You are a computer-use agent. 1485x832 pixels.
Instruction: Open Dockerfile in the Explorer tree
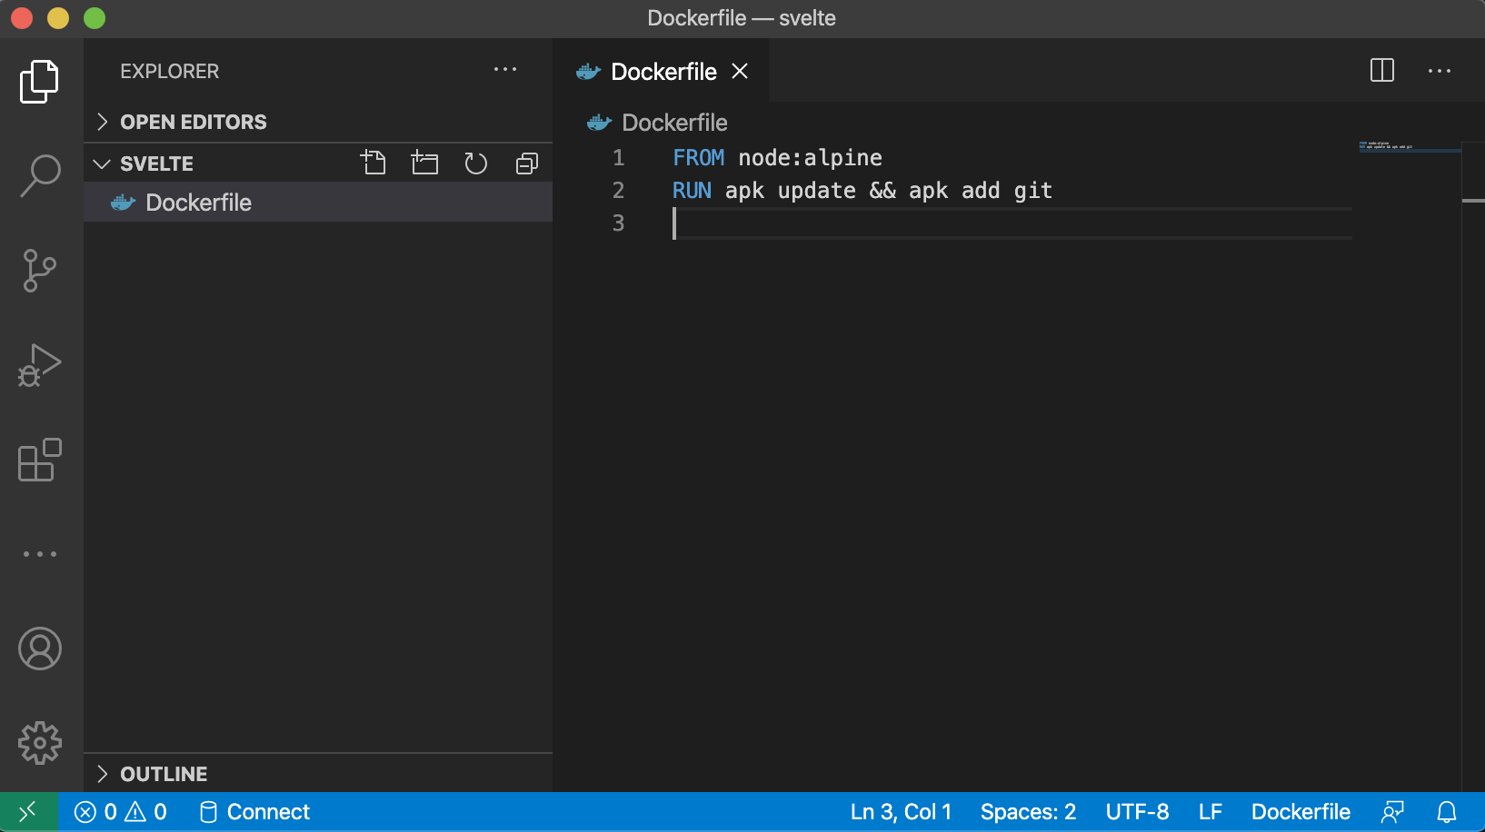(x=318, y=202)
